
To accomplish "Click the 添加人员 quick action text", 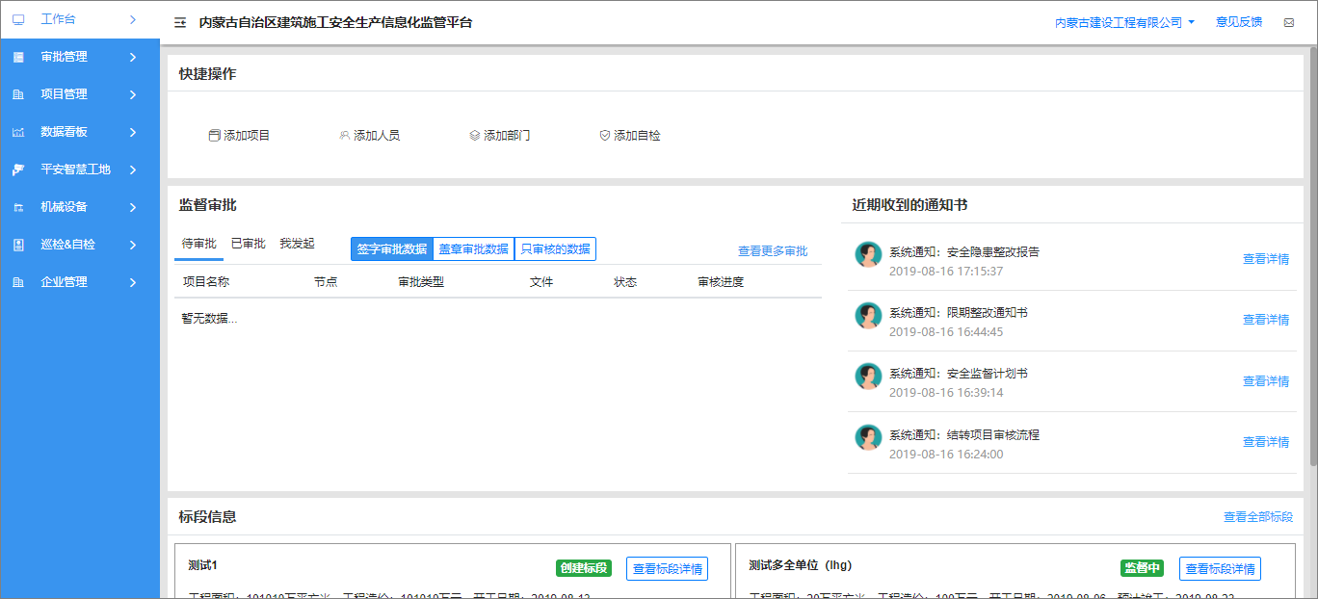I will point(377,136).
